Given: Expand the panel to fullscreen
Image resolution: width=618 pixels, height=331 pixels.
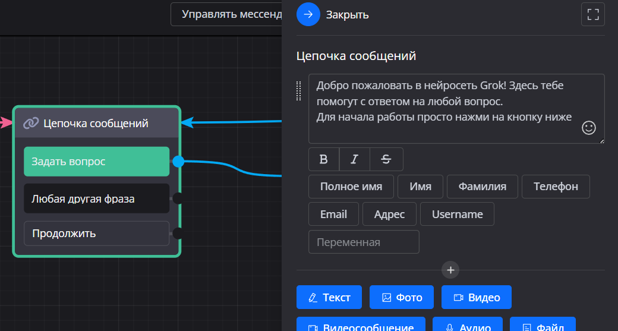Looking at the screenshot, I should [592, 14].
